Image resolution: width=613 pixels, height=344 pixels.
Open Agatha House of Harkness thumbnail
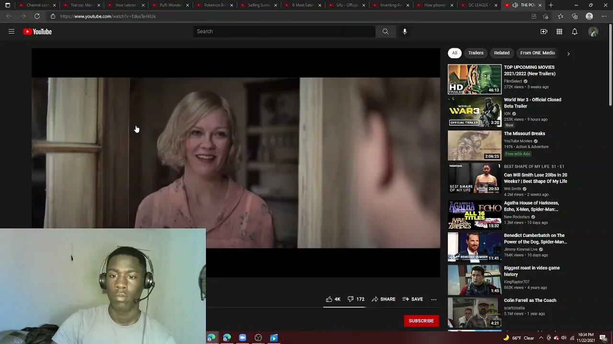click(x=475, y=215)
